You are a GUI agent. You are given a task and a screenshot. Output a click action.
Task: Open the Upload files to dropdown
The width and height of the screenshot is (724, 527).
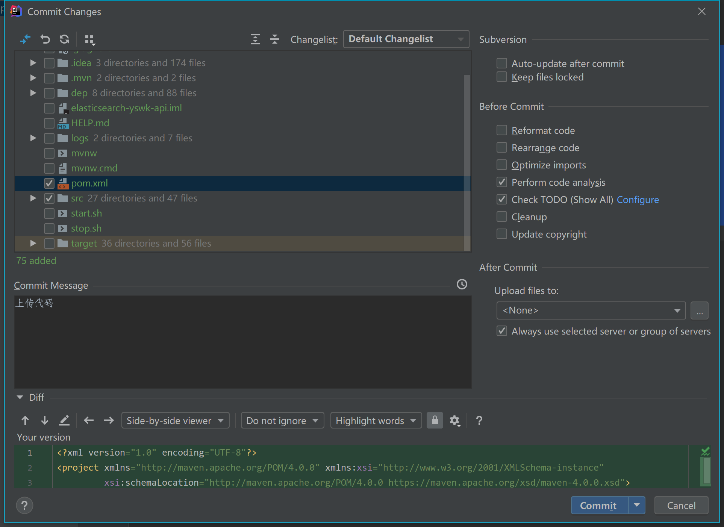[x=591, y=310]
